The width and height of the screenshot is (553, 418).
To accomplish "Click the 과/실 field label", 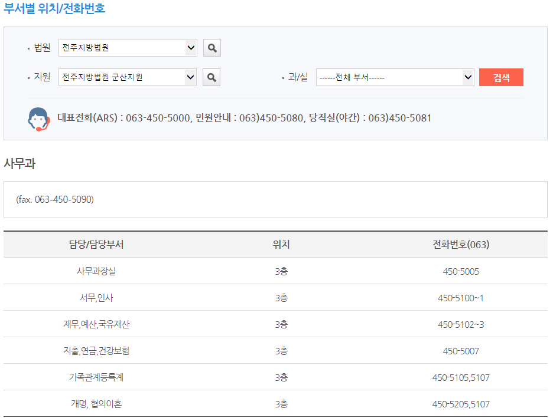I will 298,77.
